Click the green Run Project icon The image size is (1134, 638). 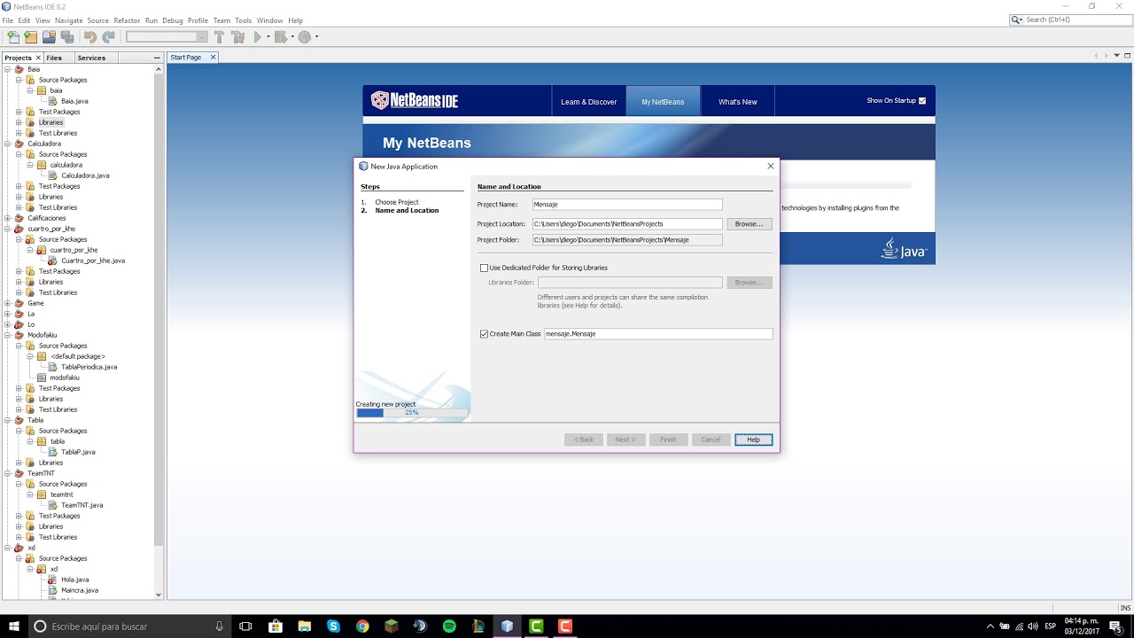tap(258, 37)
